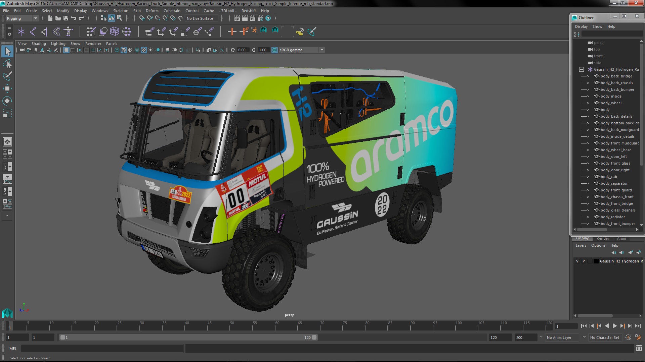
Task: Toggle layer playback P box
Action: click(584, 261)
